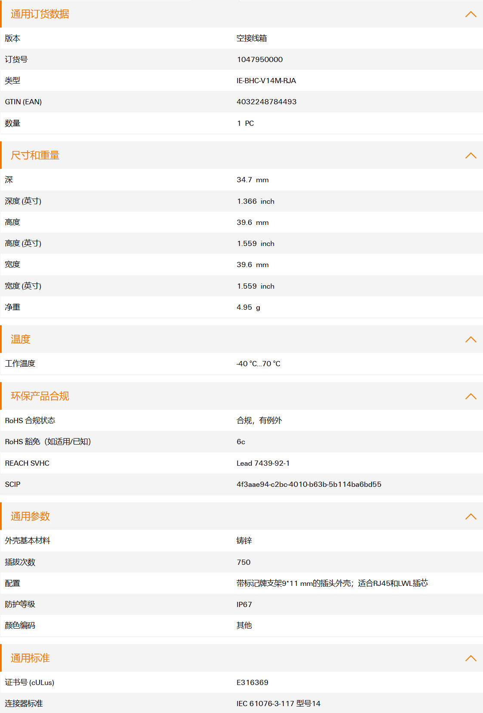Click the net weight value 4.95 g
The height and width of the screenshot is (713, 483).
coord(249,307)
